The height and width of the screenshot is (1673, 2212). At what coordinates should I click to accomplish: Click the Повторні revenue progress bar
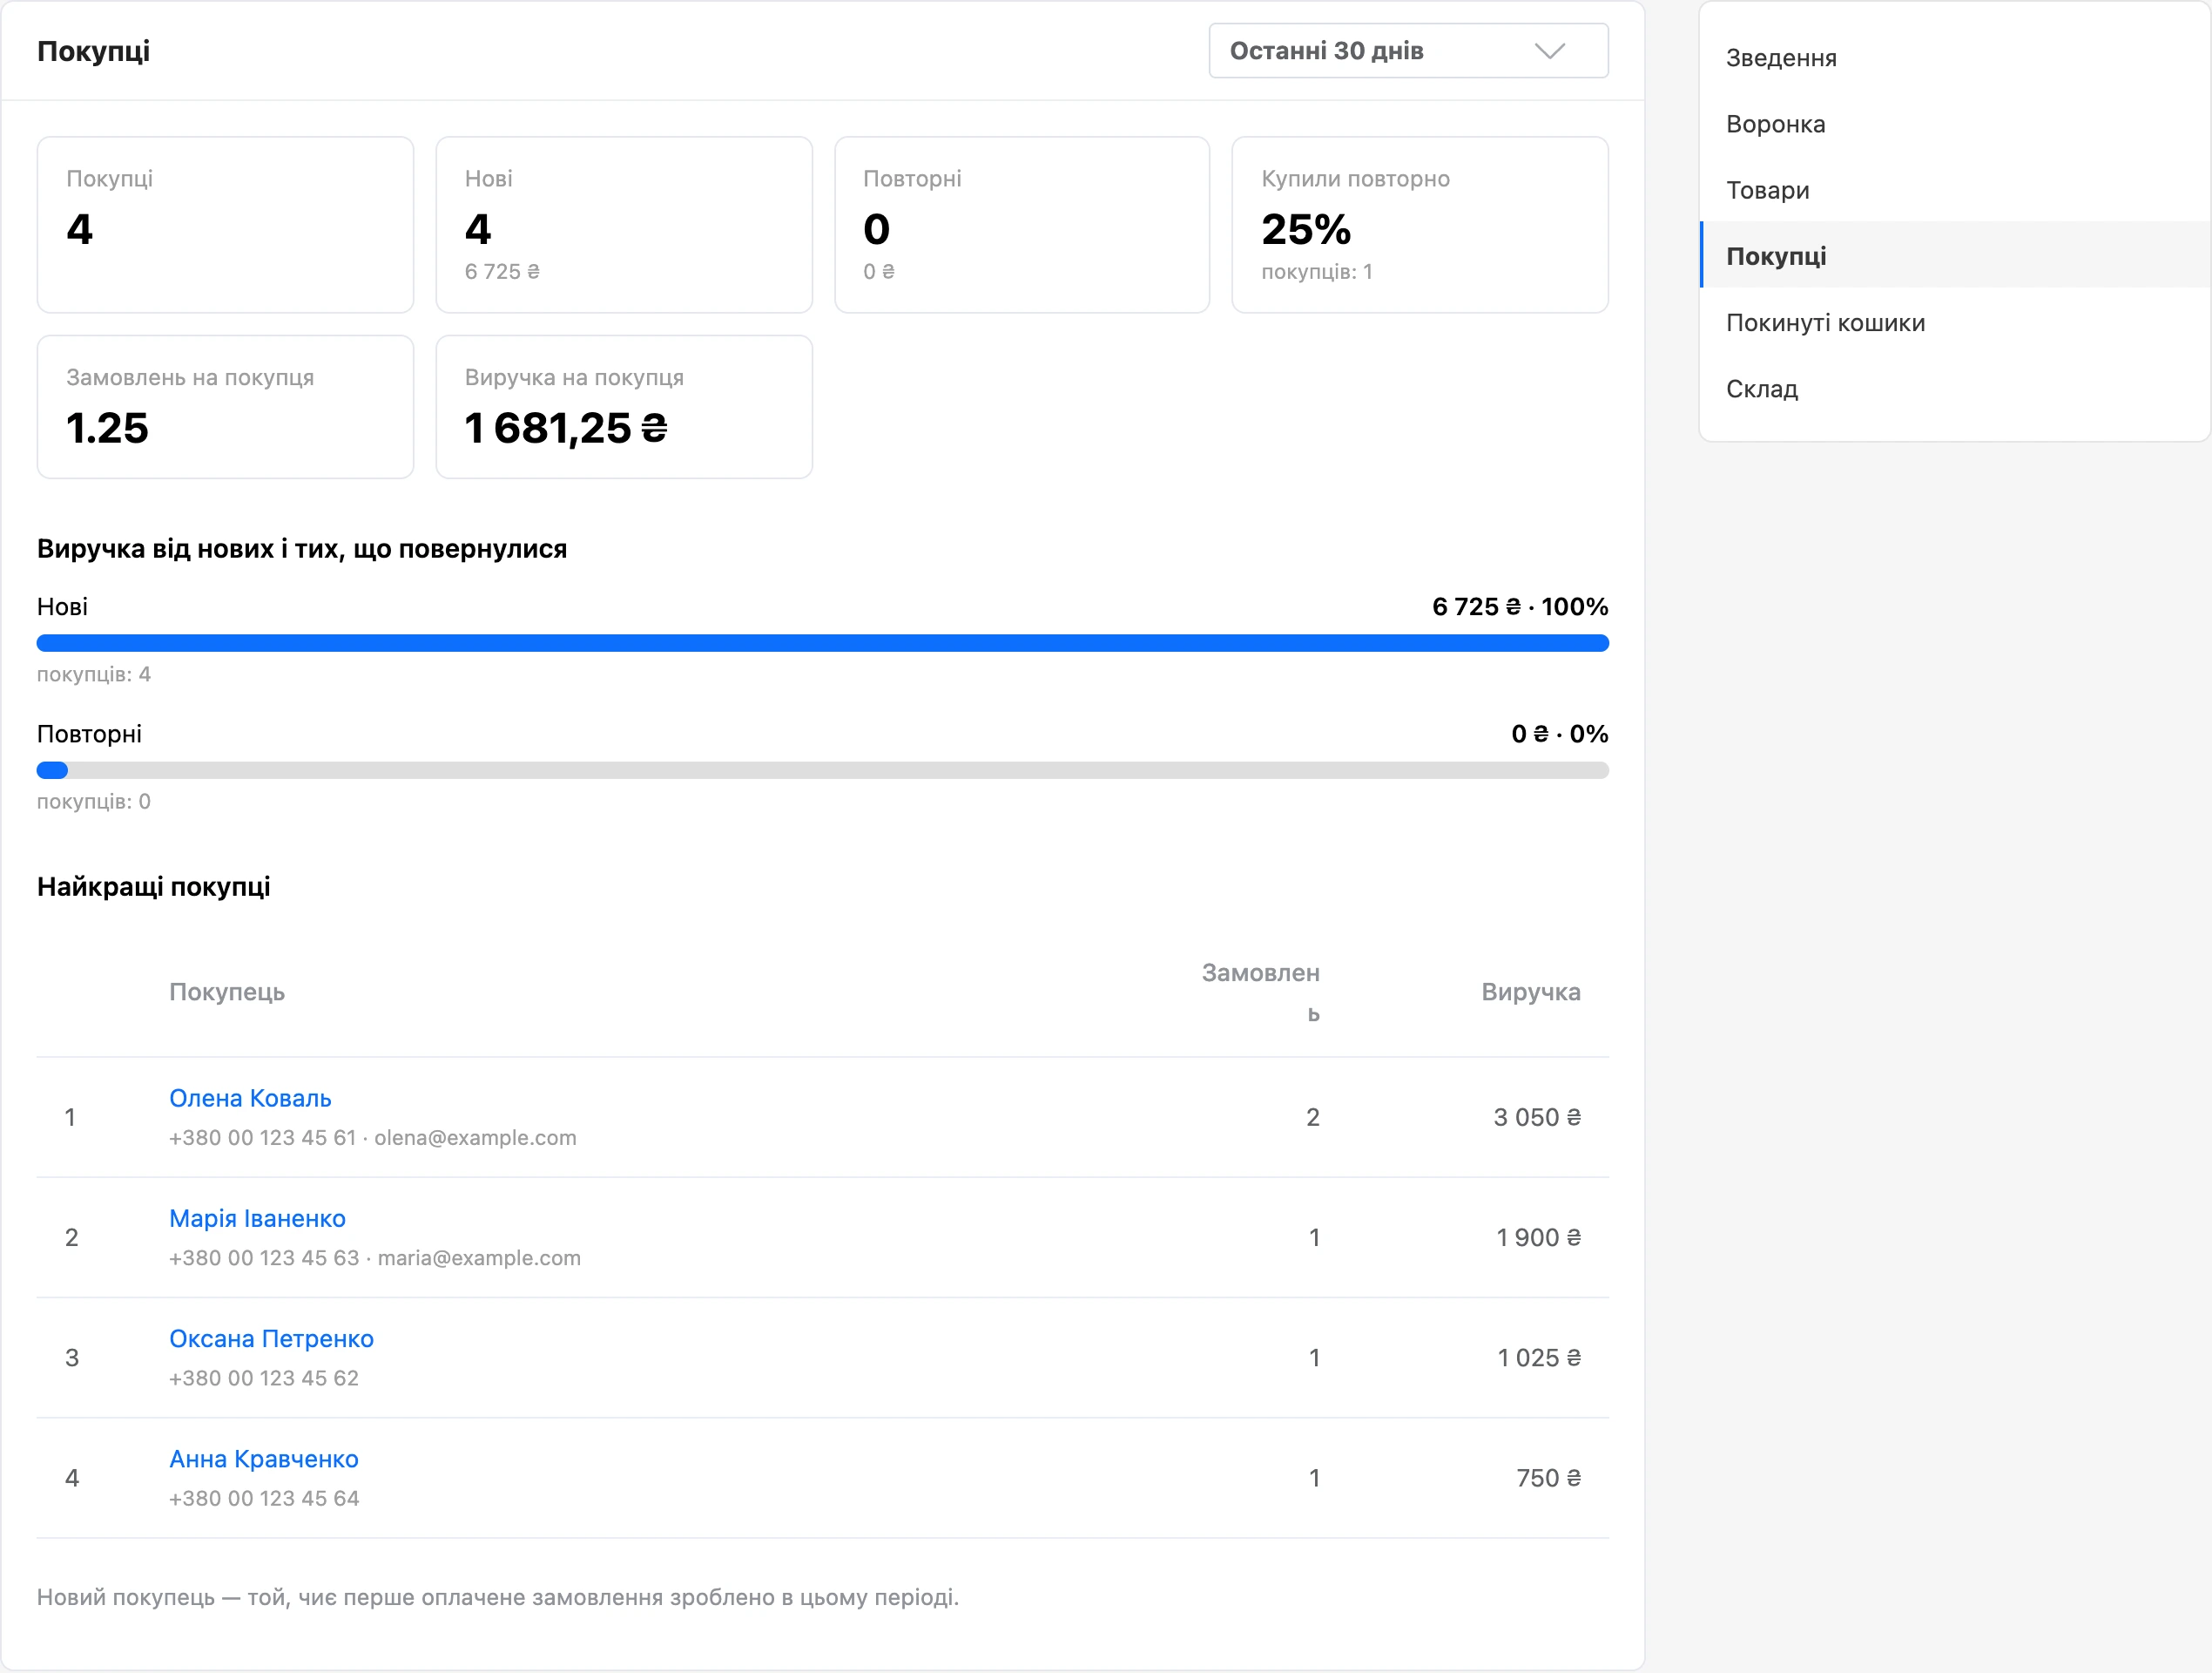point(822,769)
